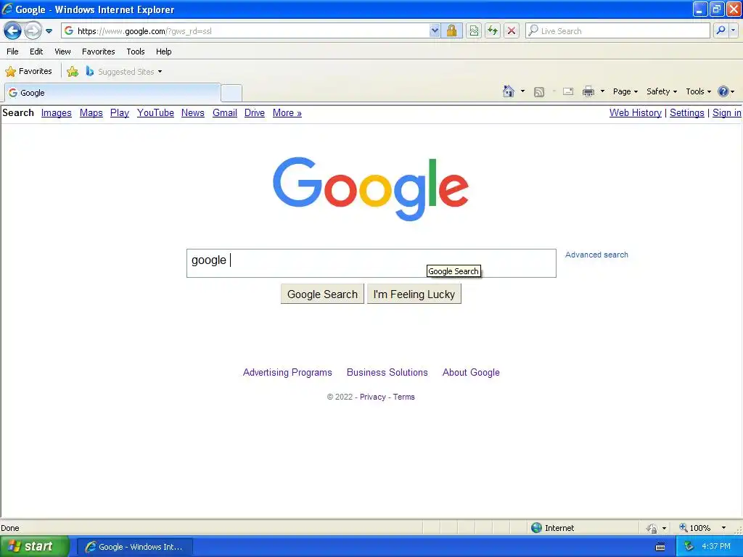Open the zoom level 100% control

tap(702, 528)
